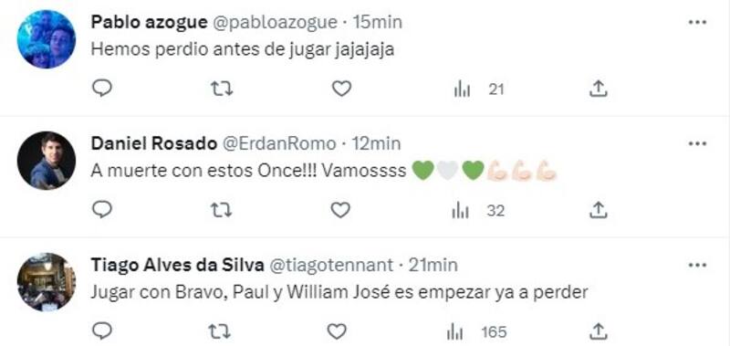This screenshot has height=346, width=730.
Task: Like Tiago Alves da Silva's tweet
Action: click(x=337, y=331)
